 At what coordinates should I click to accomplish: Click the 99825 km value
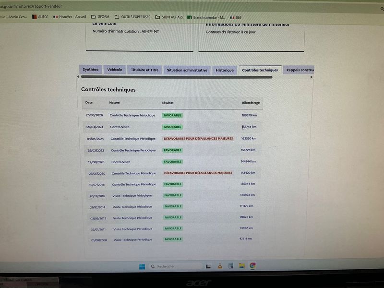click(x=246, y=217)
